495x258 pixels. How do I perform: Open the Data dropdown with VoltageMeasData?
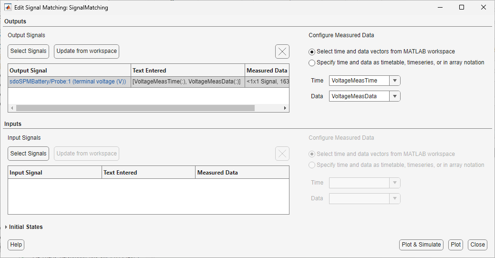coord(394,96)
